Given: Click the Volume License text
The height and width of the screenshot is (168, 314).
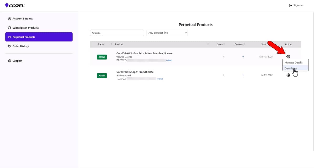Looking at the screenshot, I should 124,57.
